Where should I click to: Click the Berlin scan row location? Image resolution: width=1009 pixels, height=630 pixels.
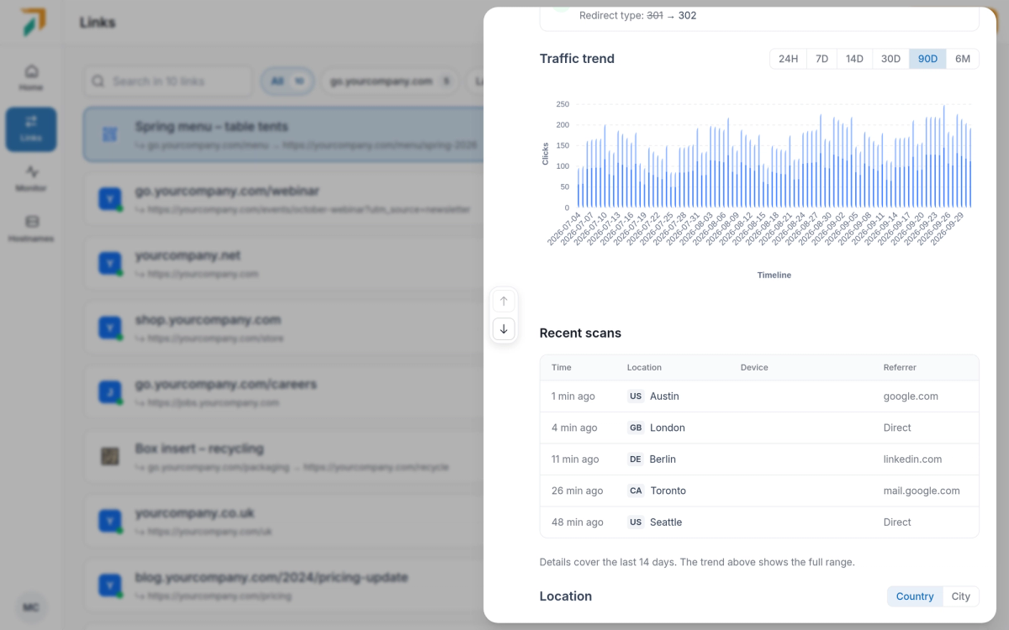652,459
